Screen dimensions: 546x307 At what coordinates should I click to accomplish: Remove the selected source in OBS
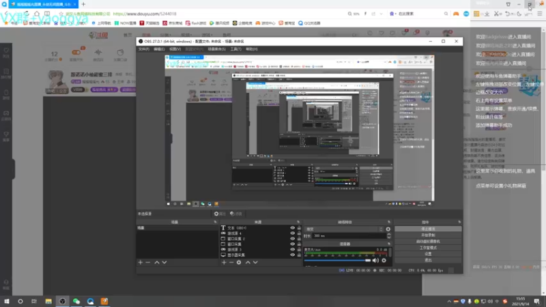point(231,263)
